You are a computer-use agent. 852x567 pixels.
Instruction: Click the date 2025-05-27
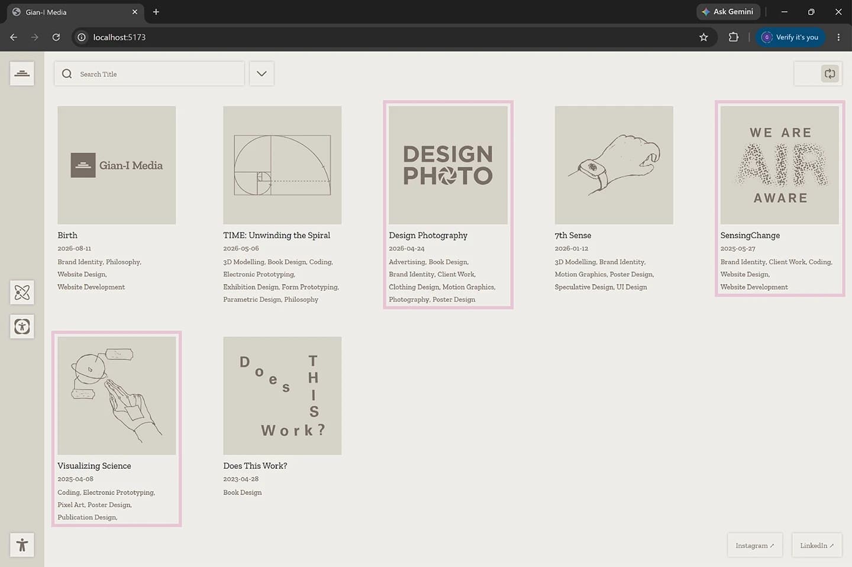[738, 248]
